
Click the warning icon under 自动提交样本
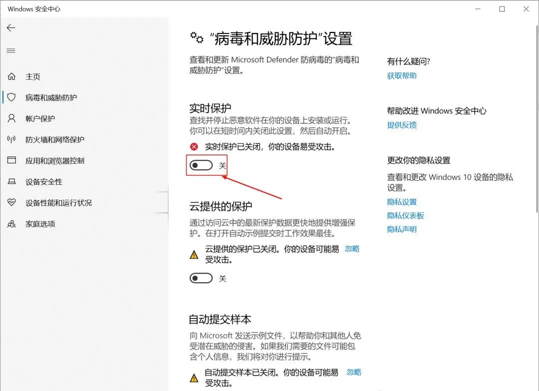pos(194,378)
